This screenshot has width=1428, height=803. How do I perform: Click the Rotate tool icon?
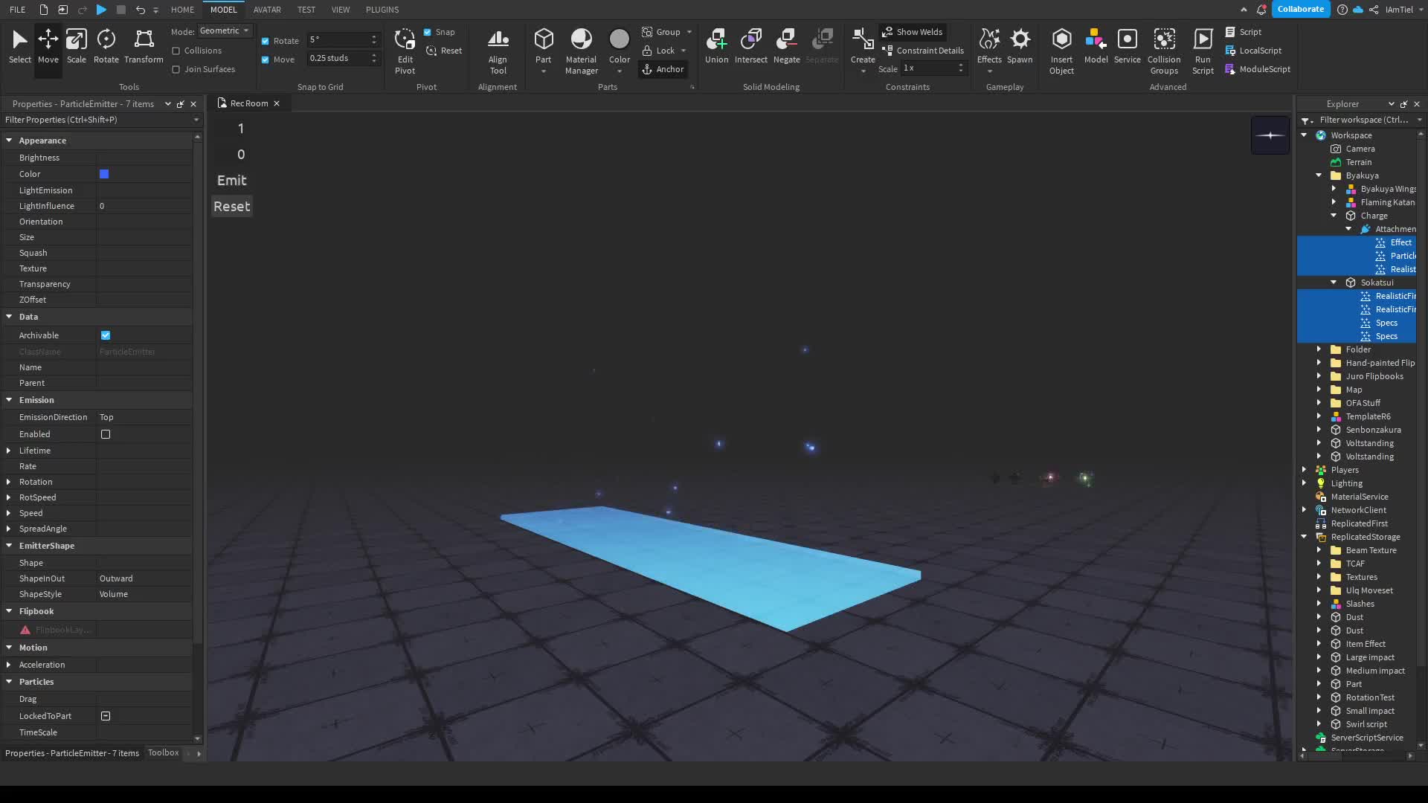pyautogui.click(x=106, y=45)
